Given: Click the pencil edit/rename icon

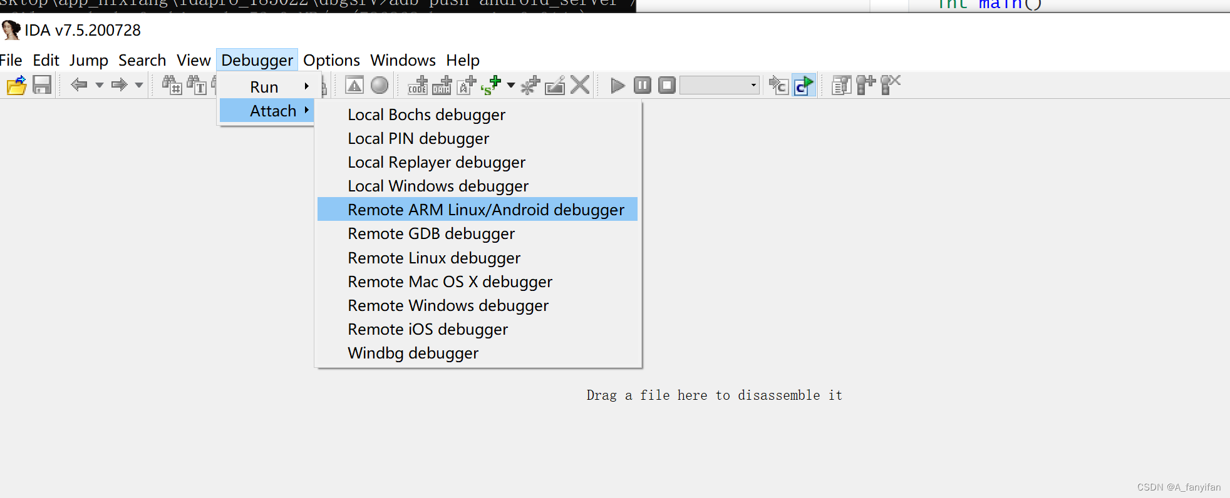Looking at the screenshot, I should click(555, 85).
